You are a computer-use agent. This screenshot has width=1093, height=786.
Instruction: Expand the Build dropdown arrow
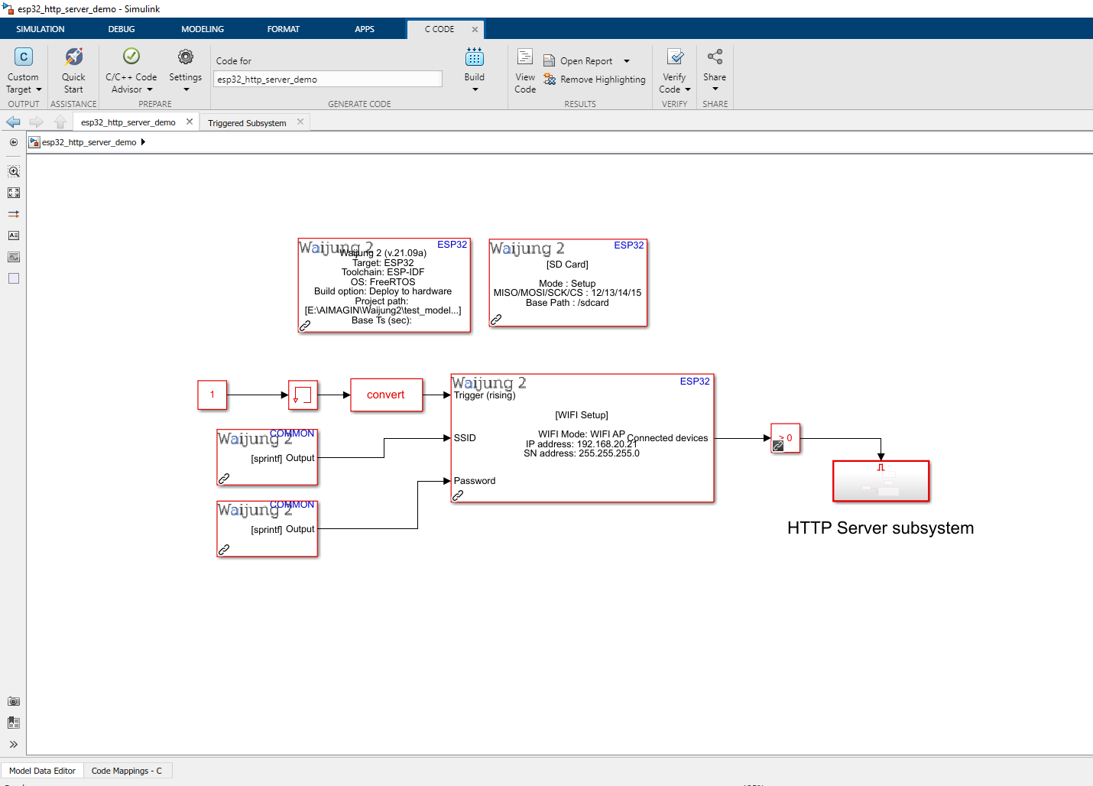click(x=475, y=89)
